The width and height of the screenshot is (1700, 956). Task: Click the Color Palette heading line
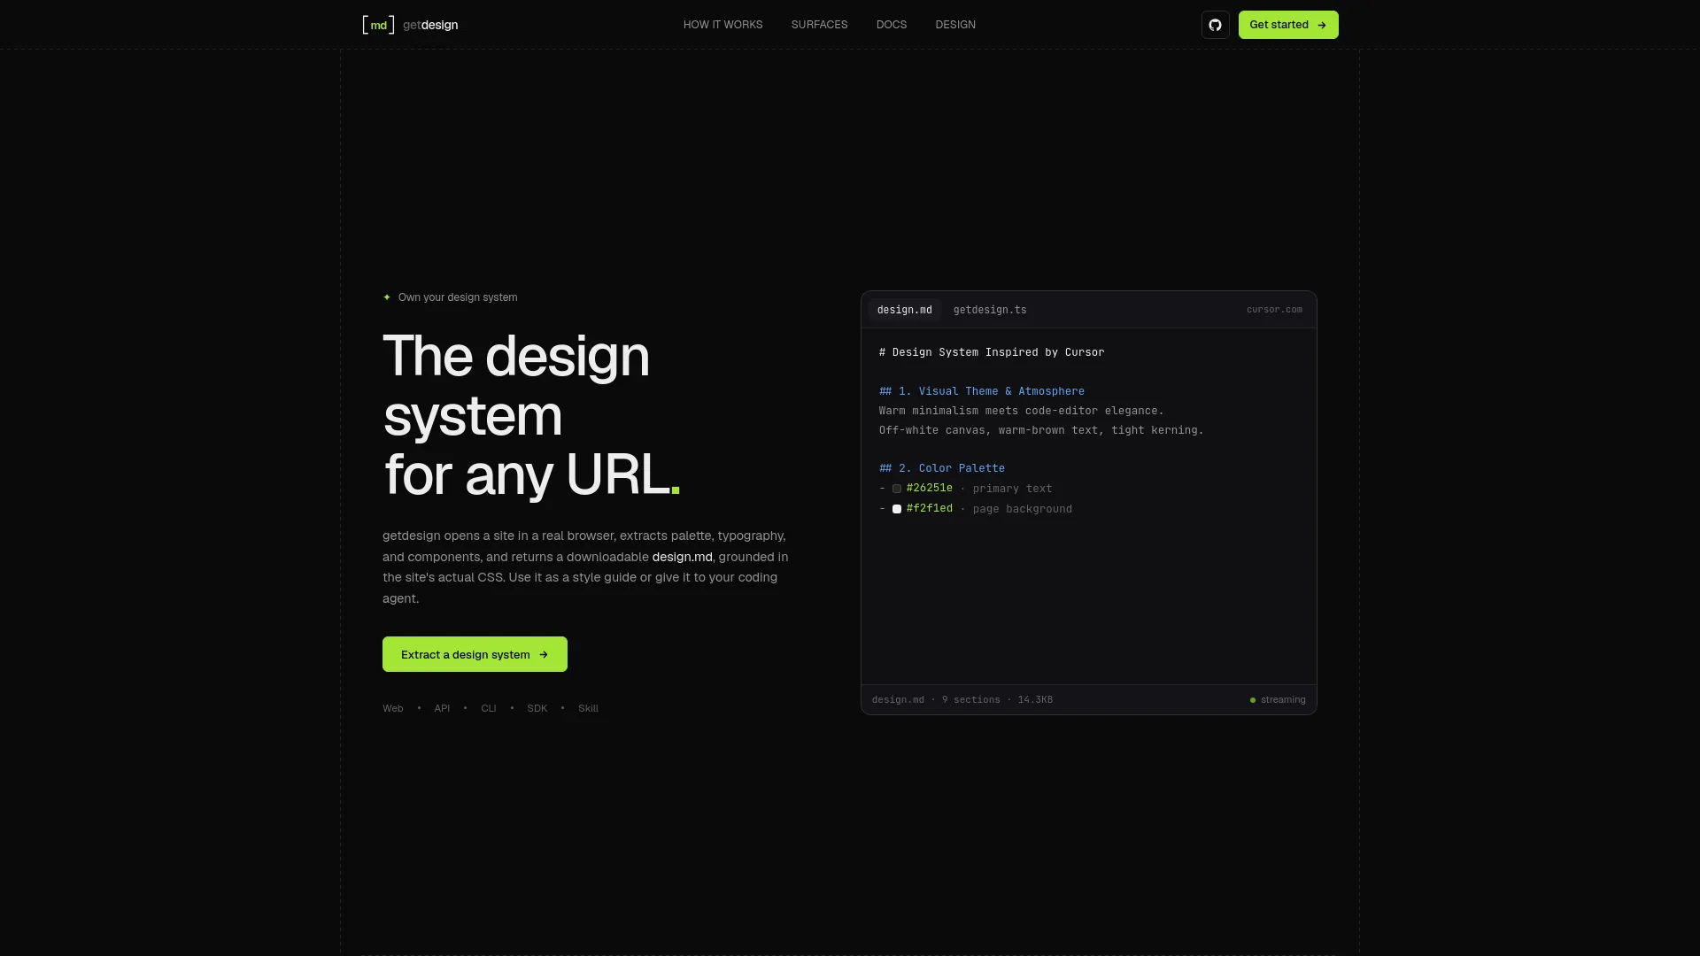pos(942,468)
